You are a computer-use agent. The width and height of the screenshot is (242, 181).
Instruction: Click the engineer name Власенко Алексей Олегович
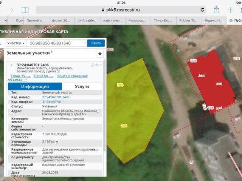(64, 165)
